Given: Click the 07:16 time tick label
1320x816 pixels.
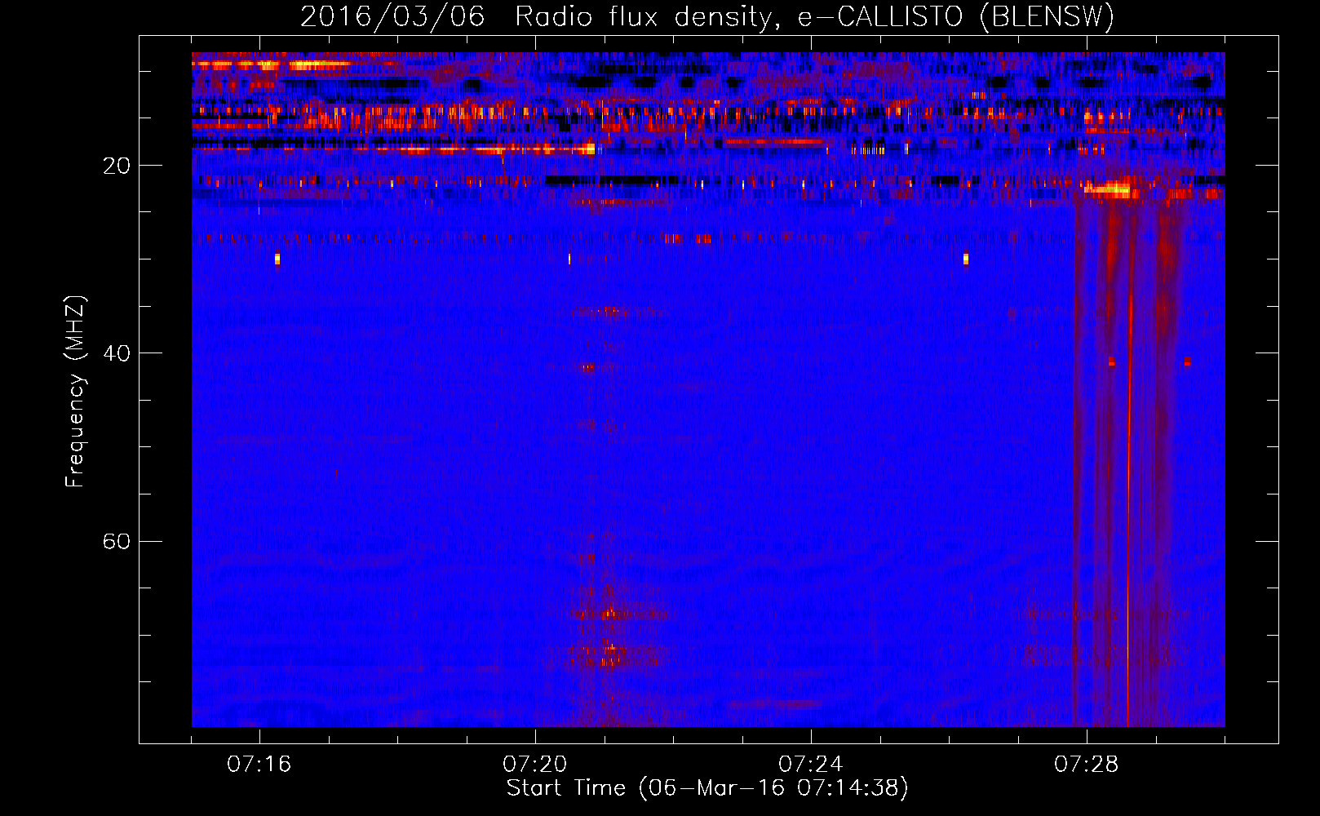Looking at the screenshot, I should (x=259, y=765).
